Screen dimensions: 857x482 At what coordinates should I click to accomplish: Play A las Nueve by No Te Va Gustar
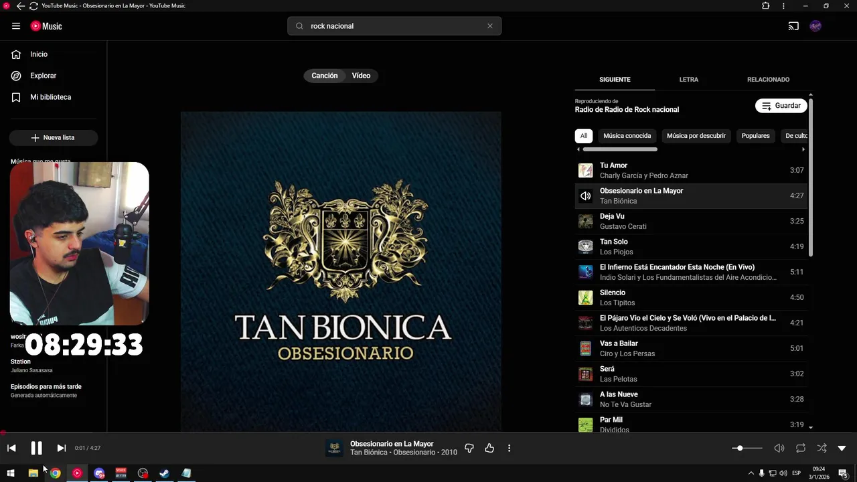click(x=691, y=399)
